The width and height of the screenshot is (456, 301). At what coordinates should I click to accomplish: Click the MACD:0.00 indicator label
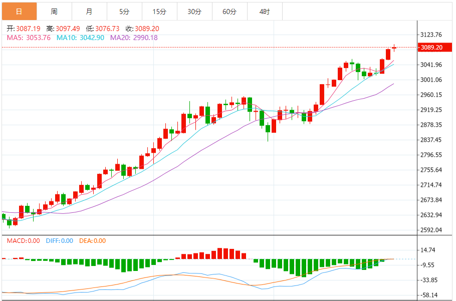[23, 241]
